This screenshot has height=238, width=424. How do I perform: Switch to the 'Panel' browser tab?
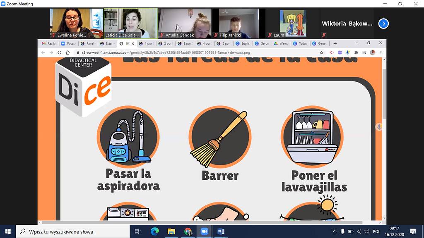(88, 43)
